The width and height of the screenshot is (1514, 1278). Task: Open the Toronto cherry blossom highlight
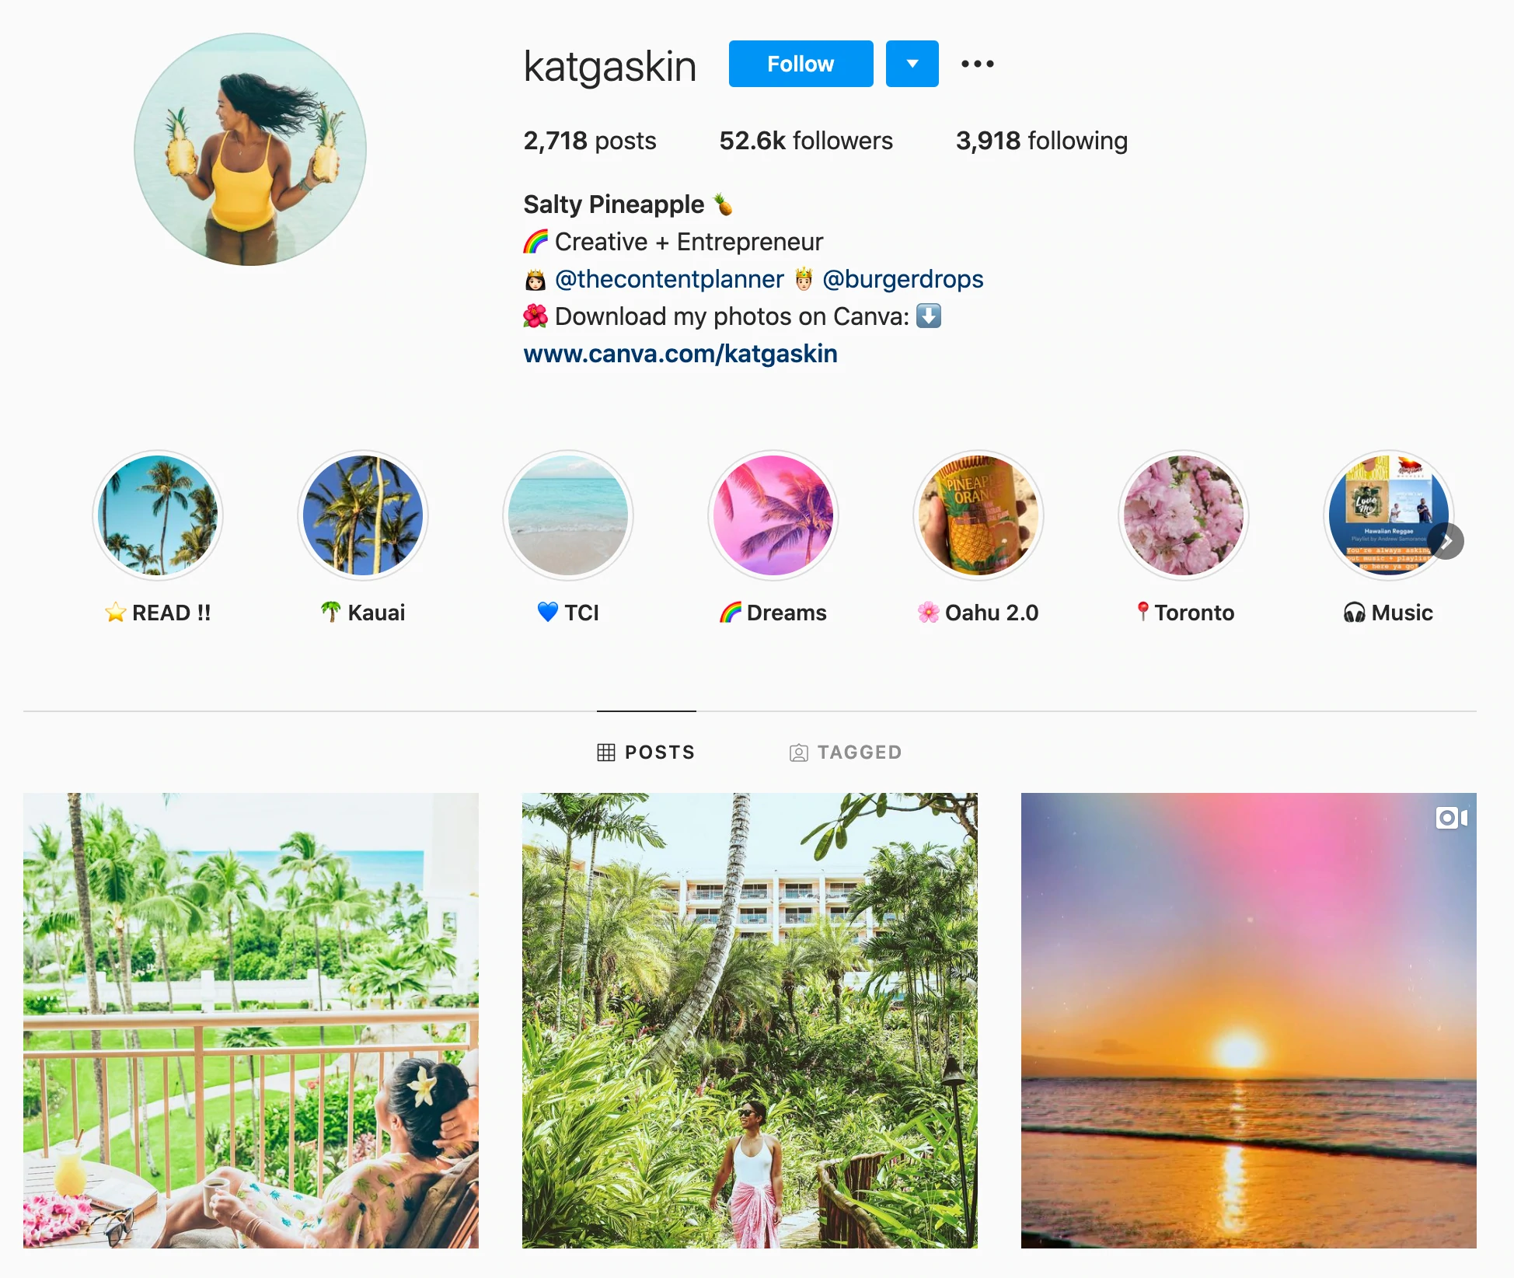(x=1184, y=515)
